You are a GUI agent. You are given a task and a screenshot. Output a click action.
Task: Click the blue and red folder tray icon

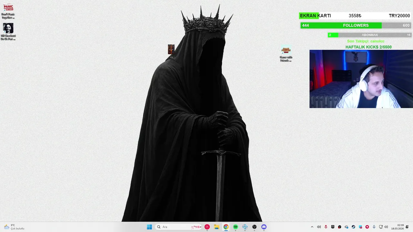point(360,227)
